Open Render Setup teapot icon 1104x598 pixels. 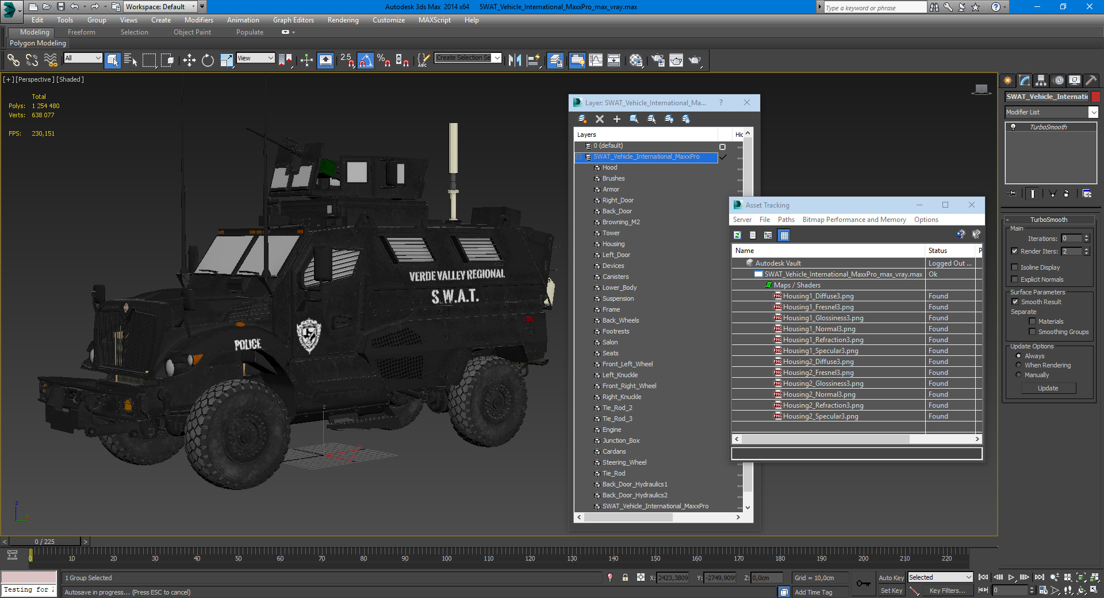[658, 60]
